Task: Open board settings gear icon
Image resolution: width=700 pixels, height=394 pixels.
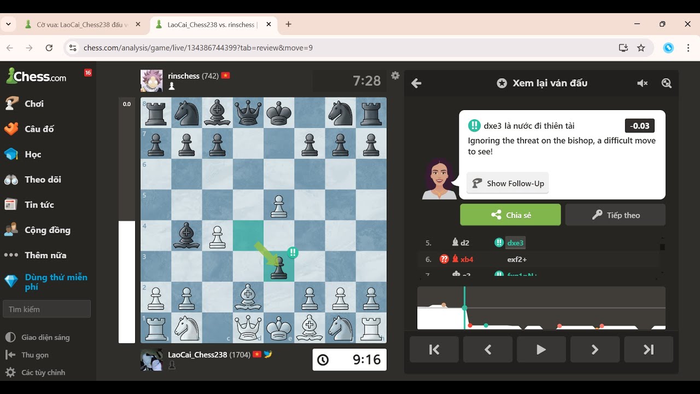Action: click(x=395, y=76)
